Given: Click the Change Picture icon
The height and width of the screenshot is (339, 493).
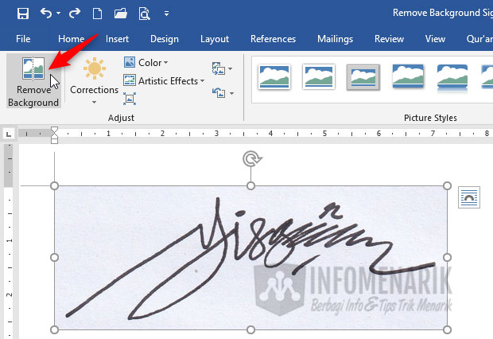Looking at the screenshot, I should [219, 68].
